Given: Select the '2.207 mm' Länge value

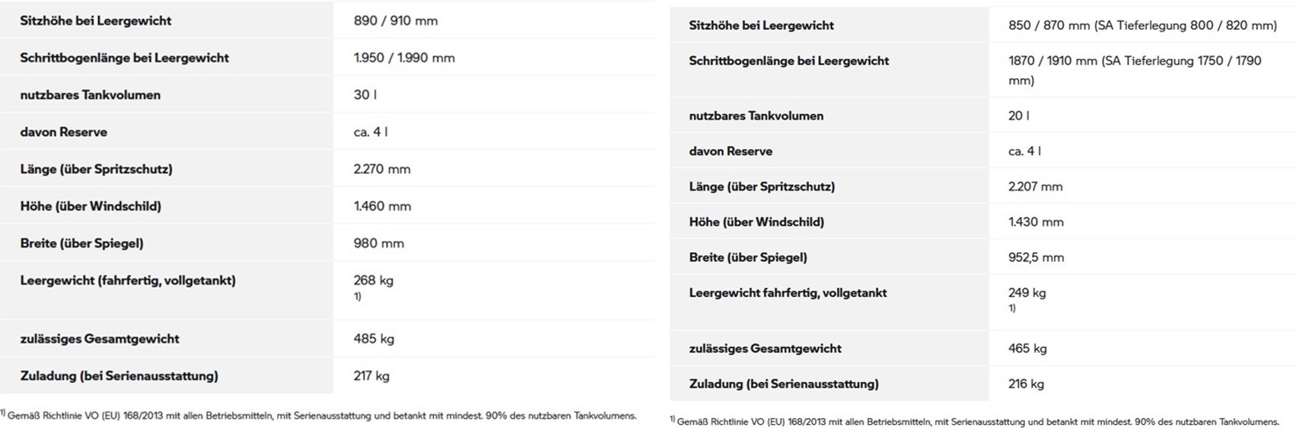Looking at the screenshot, I should click(x=1036, y=187).
